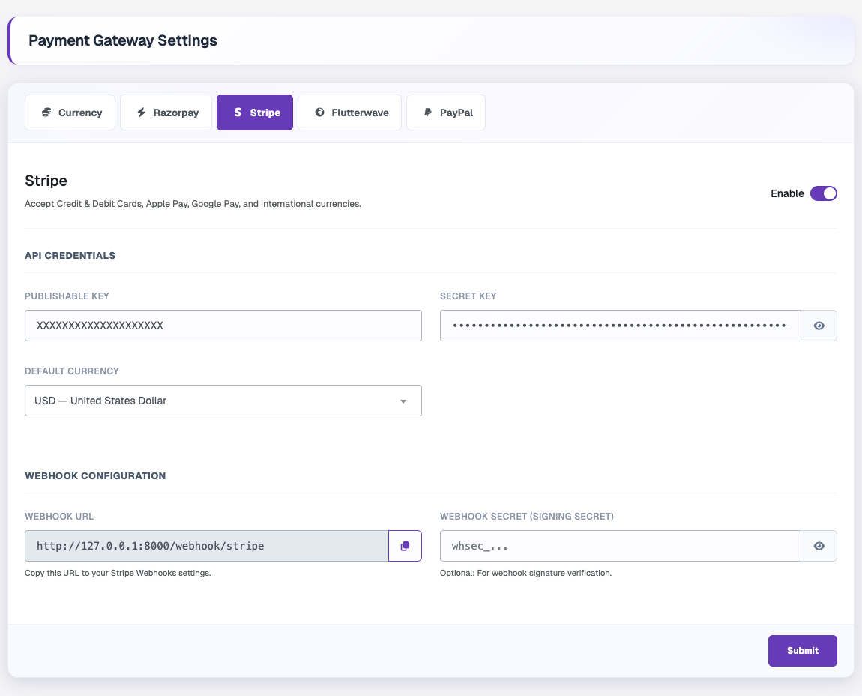
Task: Reveal the Webhook Secret value
Action: coord(819,546)
